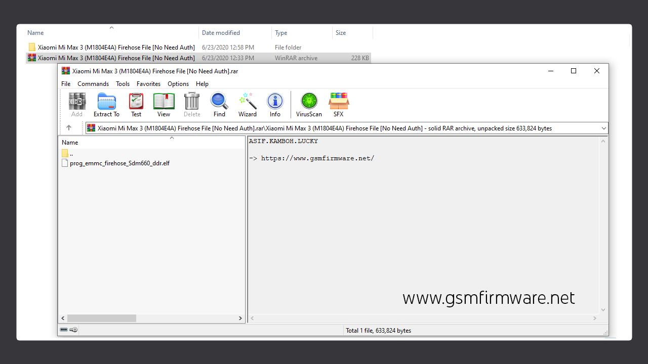This screenshot has height=364, width=648.
Task: Click the 6/23/2020 12:33 PM date cell
Action: [228, 58]
